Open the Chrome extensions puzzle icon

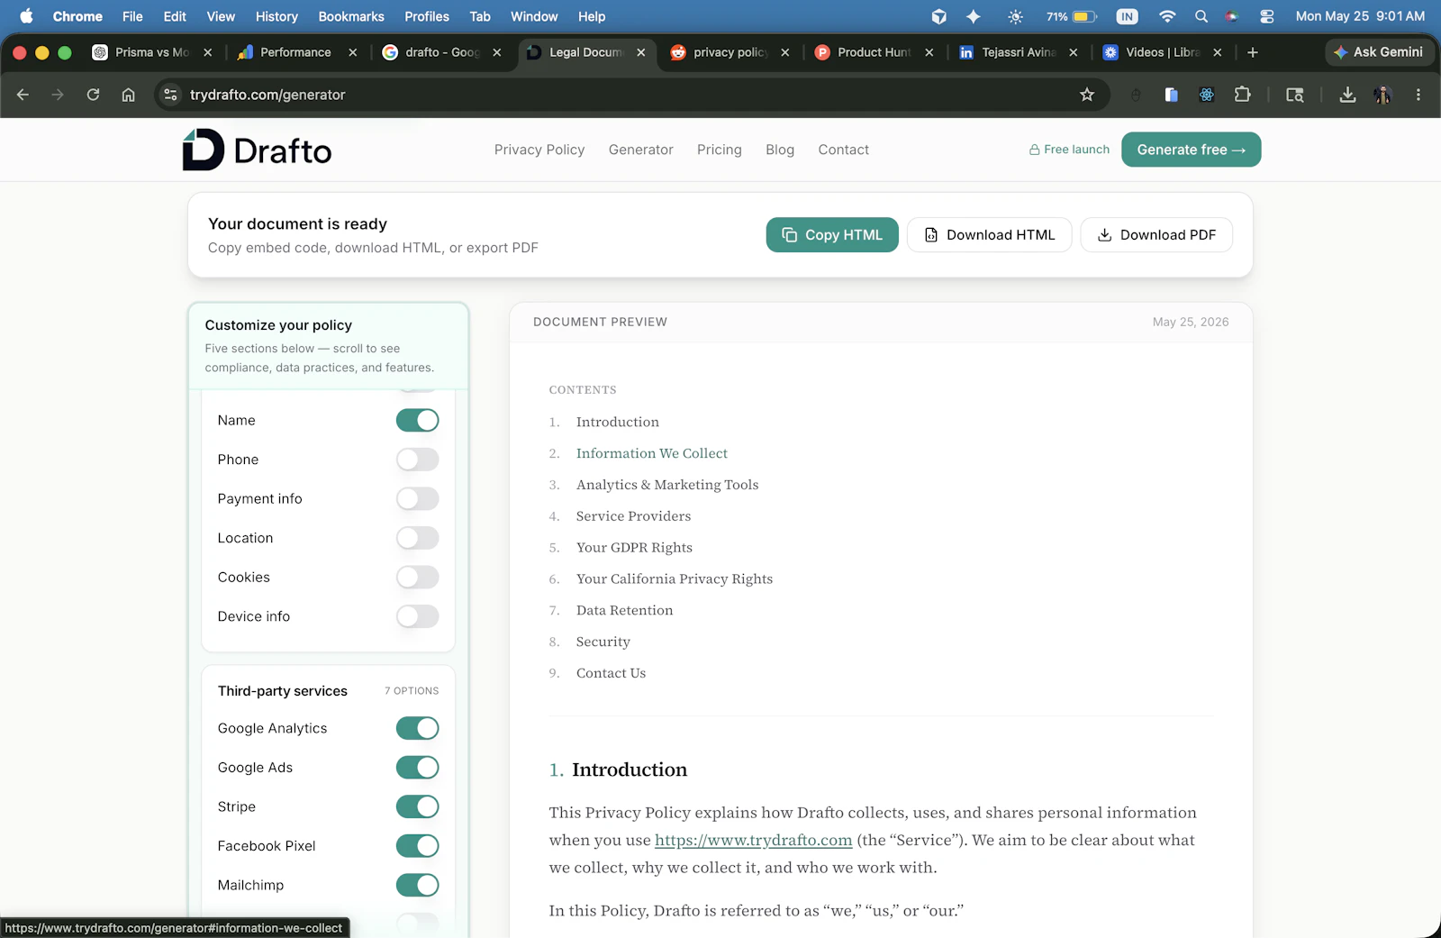pos(1243,95)
